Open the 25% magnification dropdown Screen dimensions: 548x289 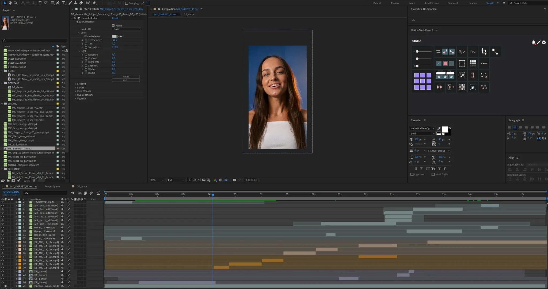pos(157,180)
